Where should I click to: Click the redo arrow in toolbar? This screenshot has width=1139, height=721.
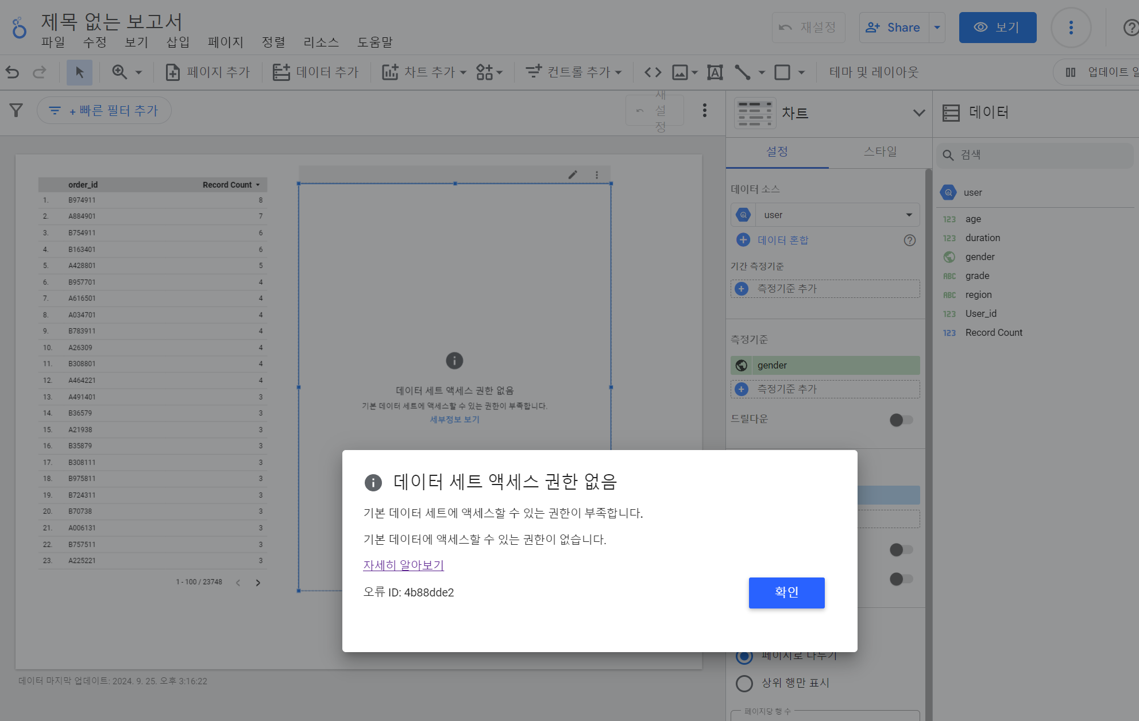pyautogui.click(x=40, y=72)
